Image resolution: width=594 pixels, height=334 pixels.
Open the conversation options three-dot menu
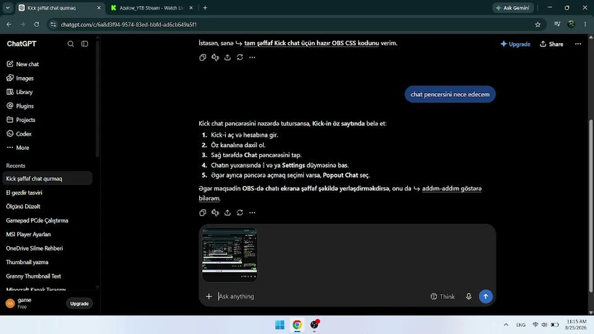pos(578,44)
